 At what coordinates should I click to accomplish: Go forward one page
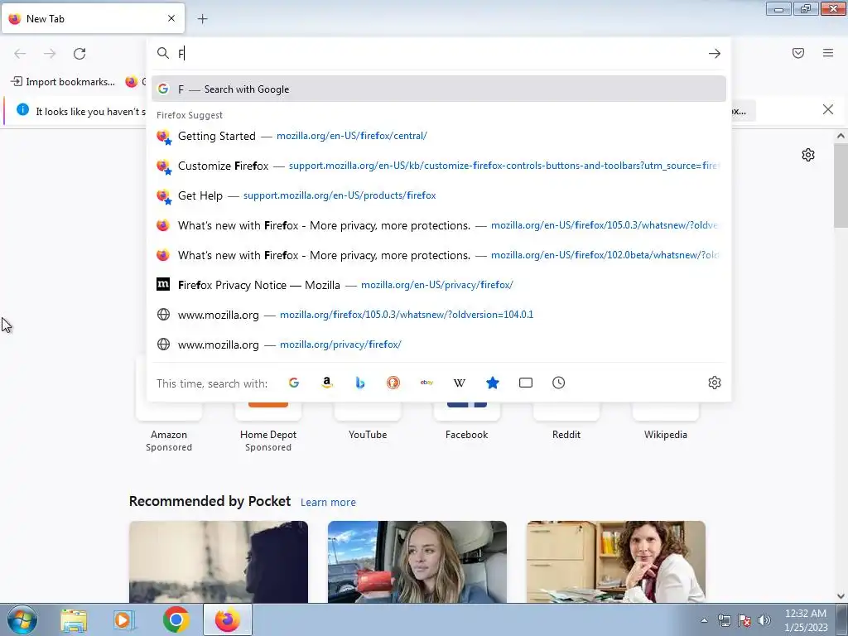point(50,53)
